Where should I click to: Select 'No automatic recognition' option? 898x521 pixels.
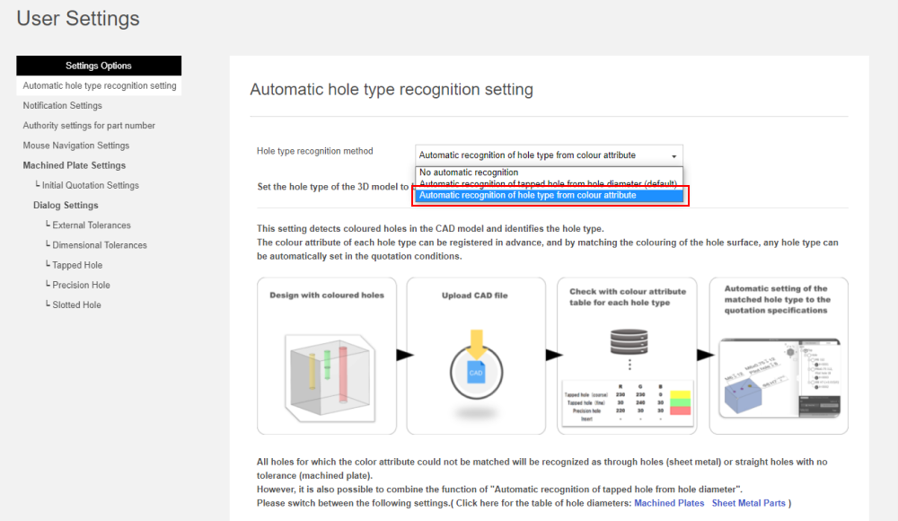click(549, 172)
